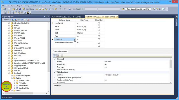
Task: Click the Email column name cell
Action: click(65, 30)
